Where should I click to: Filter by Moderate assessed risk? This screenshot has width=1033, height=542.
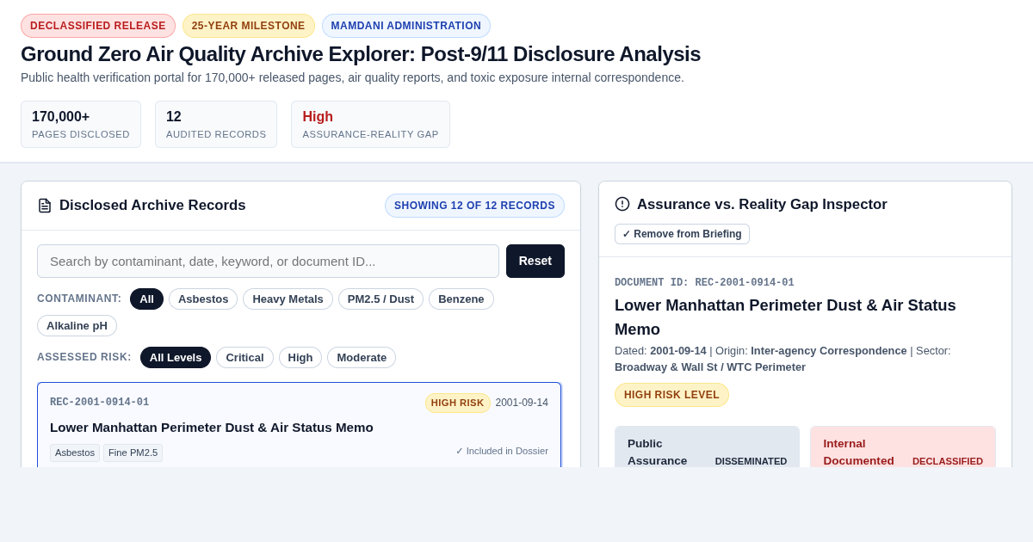(x=362, y=357)
